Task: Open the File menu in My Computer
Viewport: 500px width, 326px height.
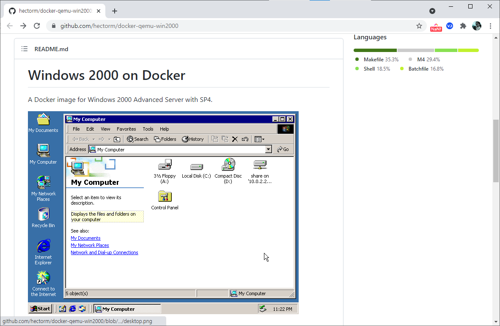Action: point(76,129)
